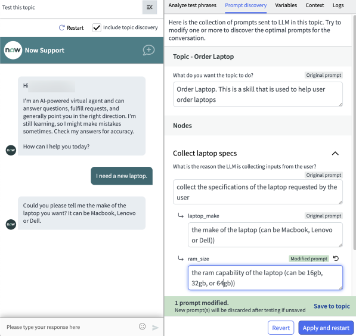The image size is (356, 336).
Task: Click the chat response input field
Action: [70, 327]
